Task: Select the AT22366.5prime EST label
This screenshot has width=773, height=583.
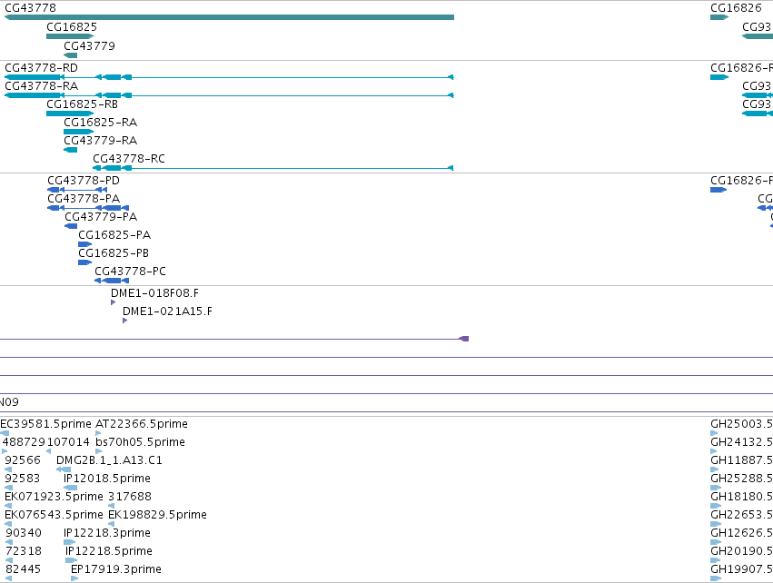Action: point(142,424)
